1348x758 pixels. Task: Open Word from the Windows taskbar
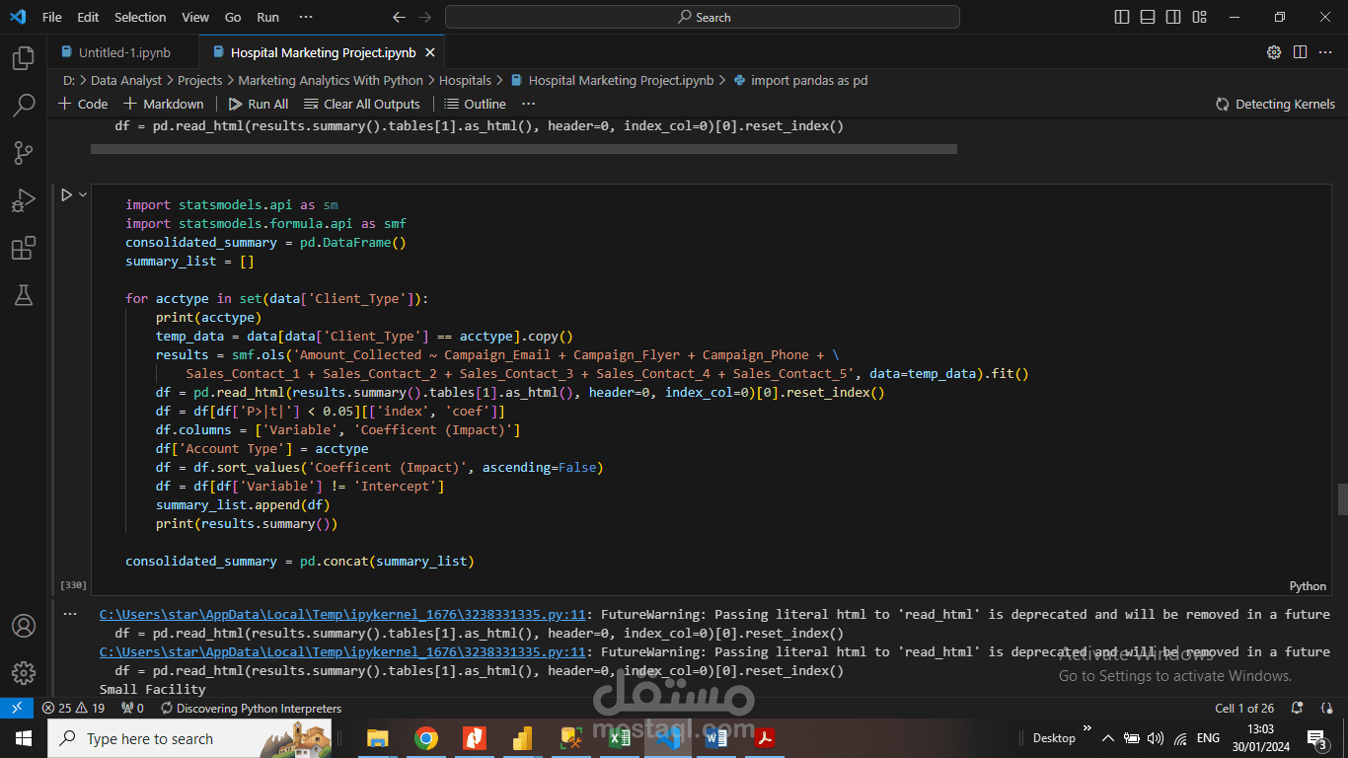point(715,738)
